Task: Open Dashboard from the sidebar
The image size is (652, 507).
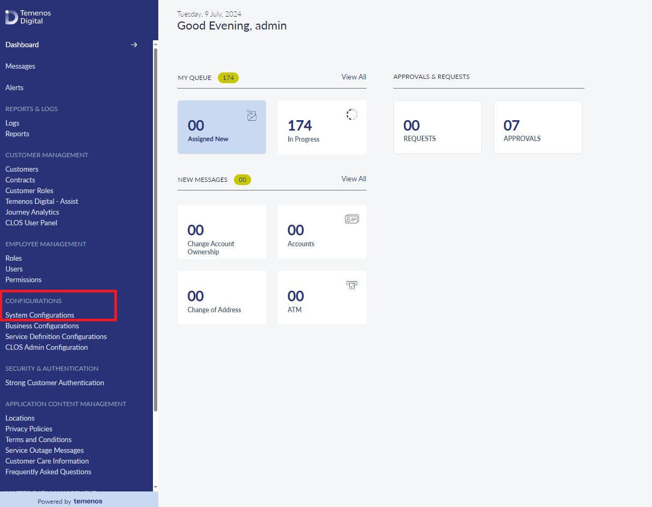Action: click(x=22, y=45)
